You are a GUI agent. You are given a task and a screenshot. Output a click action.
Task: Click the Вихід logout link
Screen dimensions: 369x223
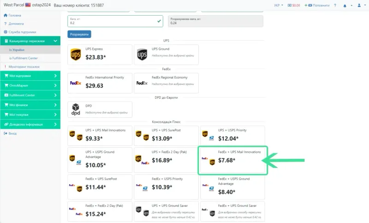(x=12, y=133)
